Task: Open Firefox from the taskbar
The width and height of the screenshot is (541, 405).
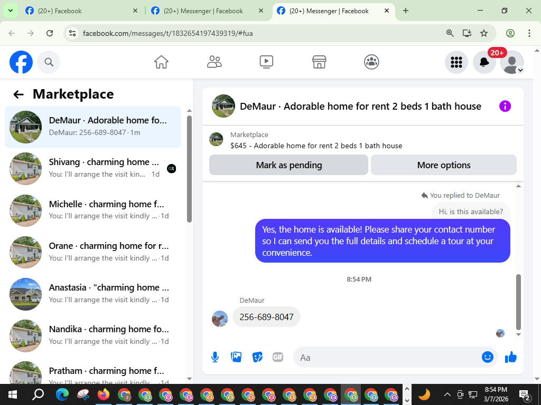Action: point(103,394)
